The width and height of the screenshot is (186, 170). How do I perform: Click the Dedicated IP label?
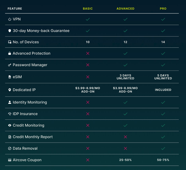[24, 90]
